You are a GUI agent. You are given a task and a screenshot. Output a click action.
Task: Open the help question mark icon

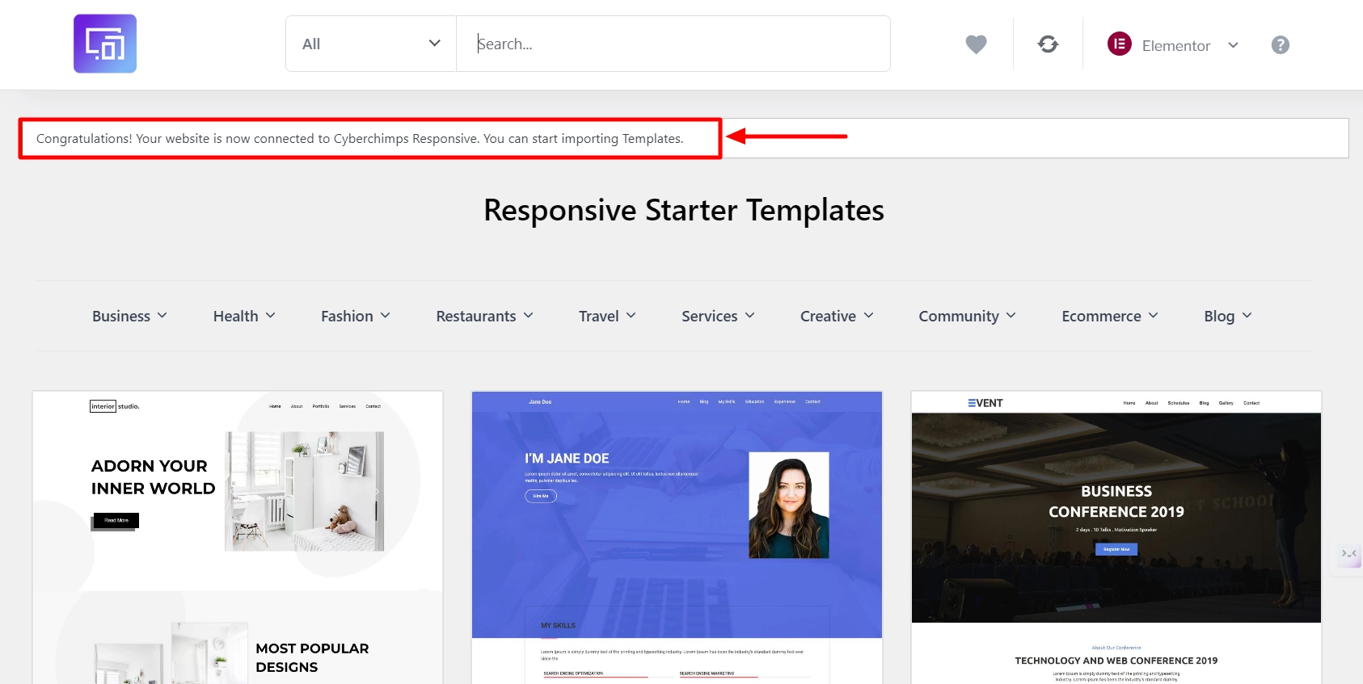[x=1280, y=45]
